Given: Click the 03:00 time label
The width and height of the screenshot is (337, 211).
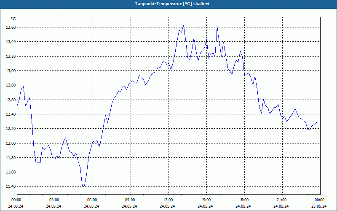Looking at the screenshot, I should pyautogui.click(x=55, y=200).
